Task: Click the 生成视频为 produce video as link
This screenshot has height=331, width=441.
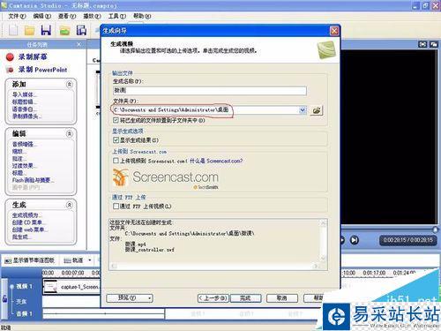Action: (x=27, y=215)
